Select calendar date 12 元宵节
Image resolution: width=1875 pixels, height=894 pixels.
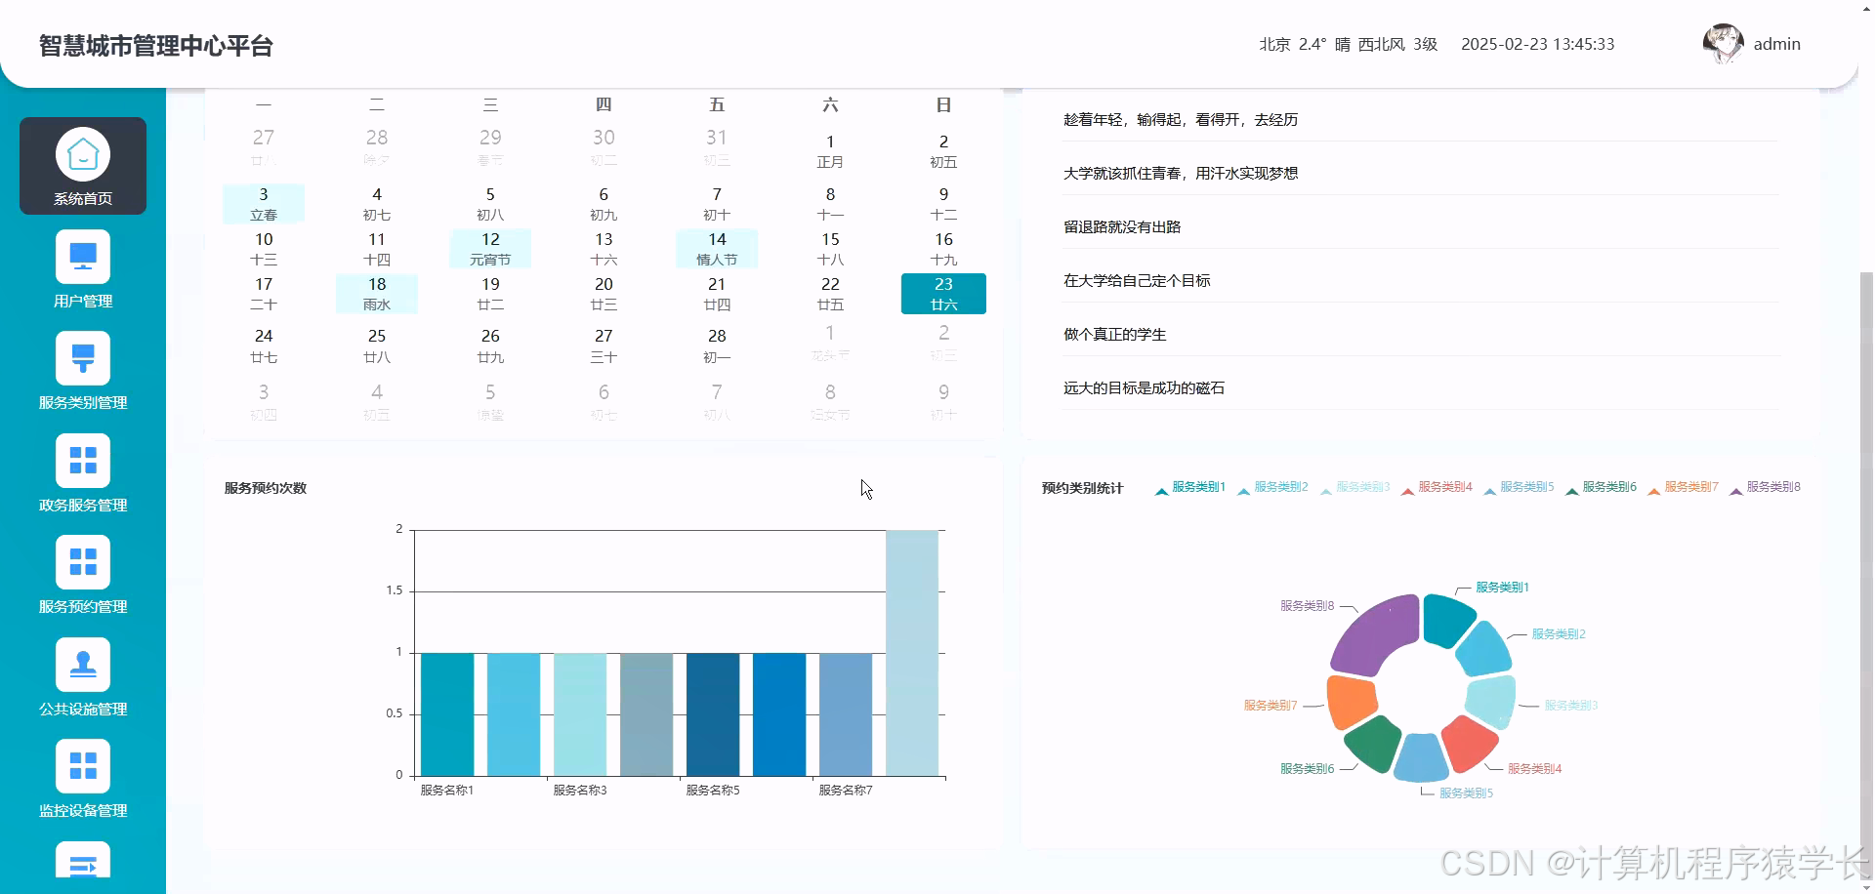click(490, 249)
